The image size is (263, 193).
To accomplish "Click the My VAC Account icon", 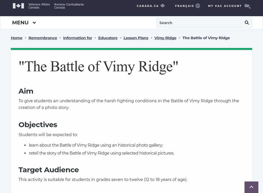I will [248, 6].
